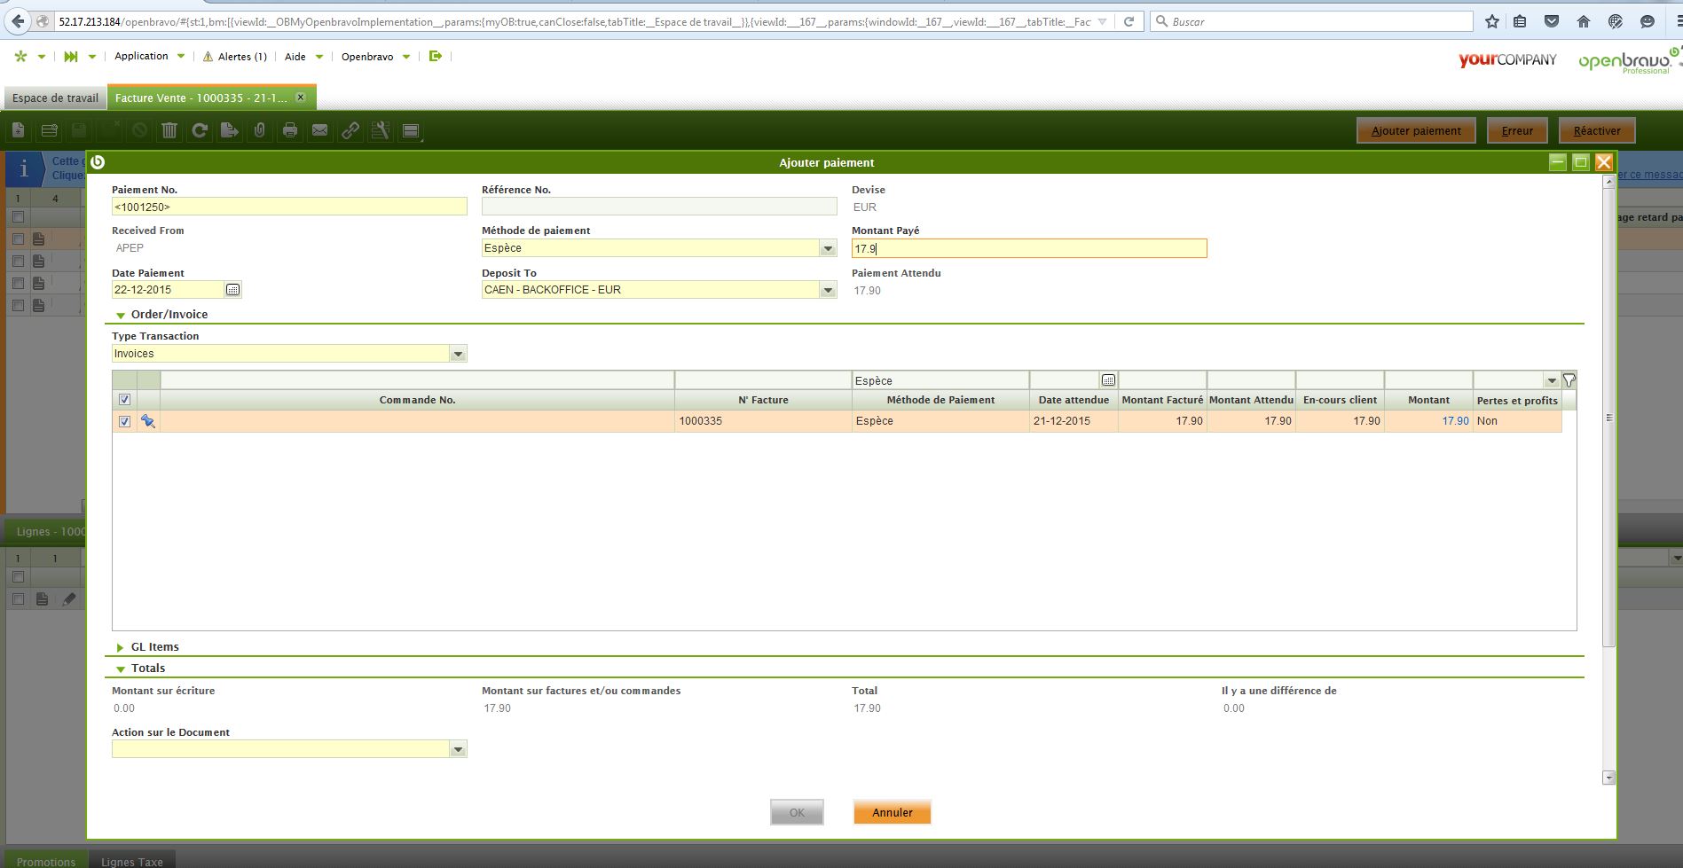The width and height of the screenshot is (1683, 868).
Task: Open the Méthode de paiement dropdown
Action: click(828, 248)
